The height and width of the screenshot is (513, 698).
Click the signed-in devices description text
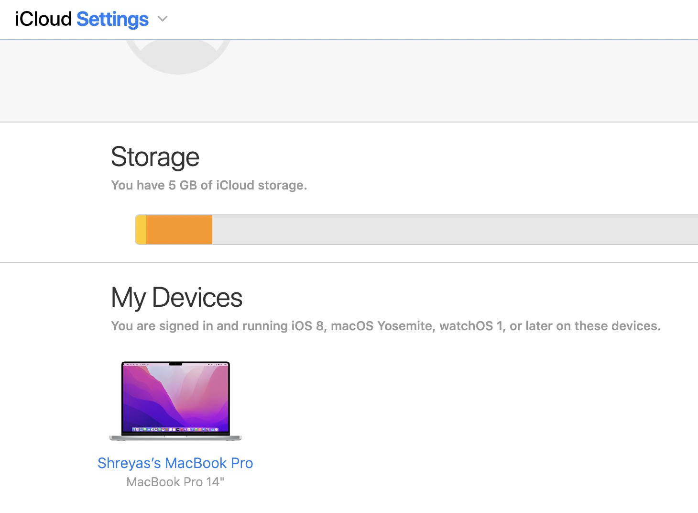pos(385,326)
